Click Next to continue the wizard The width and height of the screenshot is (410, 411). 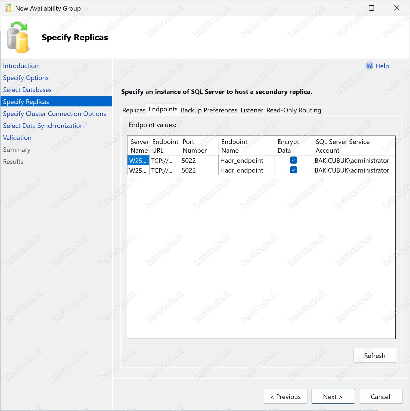(333, 396)
